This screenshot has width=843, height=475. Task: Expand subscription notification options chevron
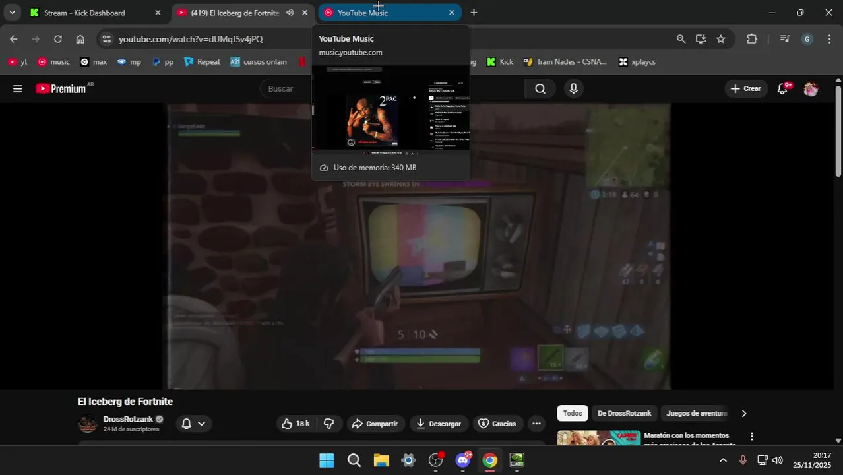[x=201, y=424]
